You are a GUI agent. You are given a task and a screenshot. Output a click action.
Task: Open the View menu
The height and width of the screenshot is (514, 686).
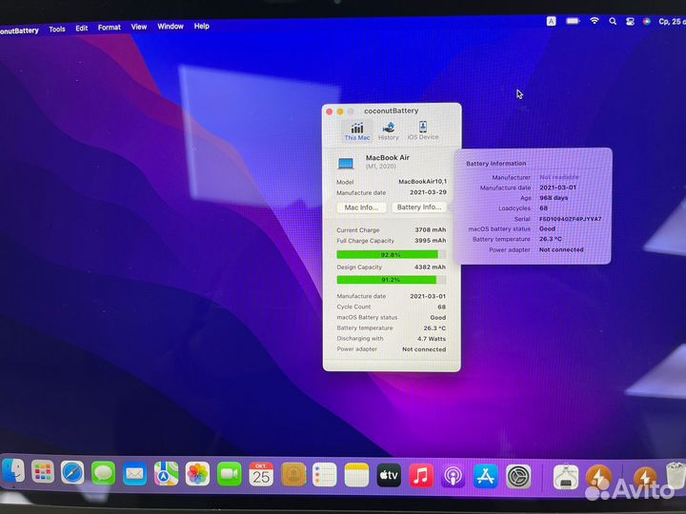pos(139,27)
